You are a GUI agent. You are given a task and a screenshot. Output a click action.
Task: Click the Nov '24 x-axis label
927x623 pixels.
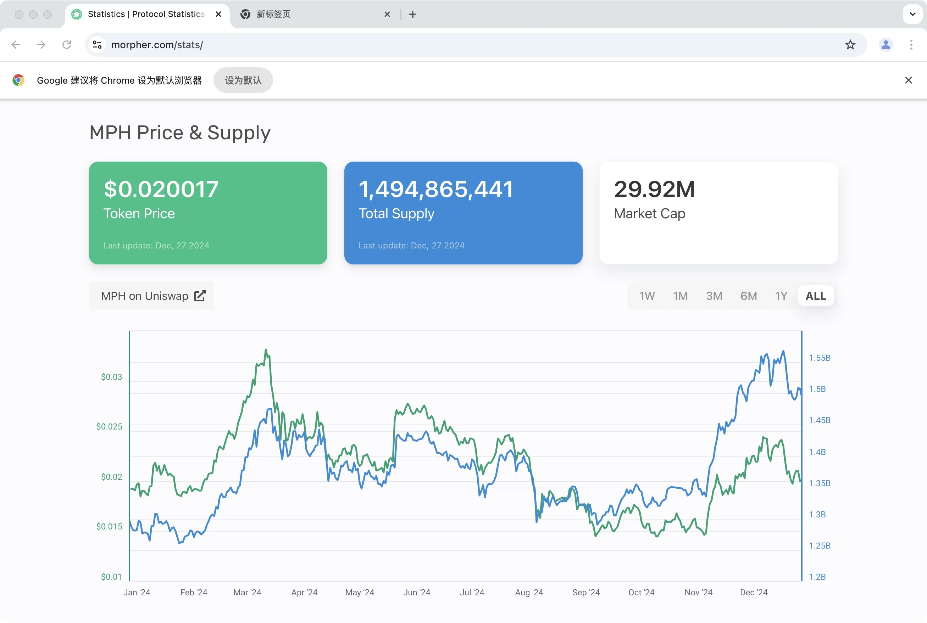click(698, 593)
